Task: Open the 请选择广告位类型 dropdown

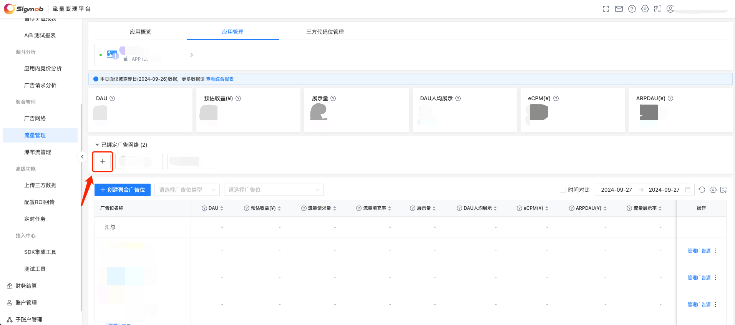Action: pyautogui.click(x=187, y=190)
